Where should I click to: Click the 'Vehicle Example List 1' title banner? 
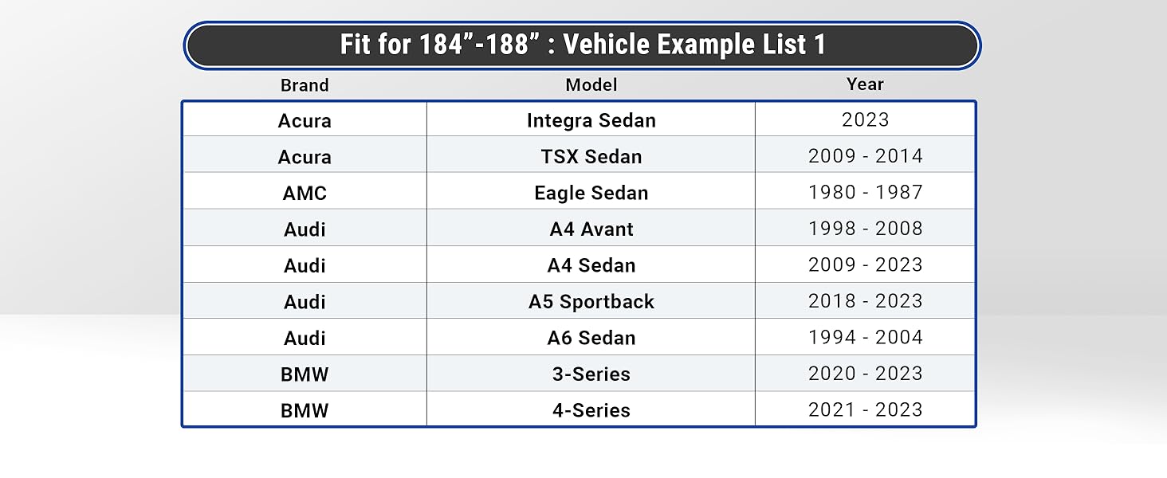pyautogui.click(x=582, y=45)
